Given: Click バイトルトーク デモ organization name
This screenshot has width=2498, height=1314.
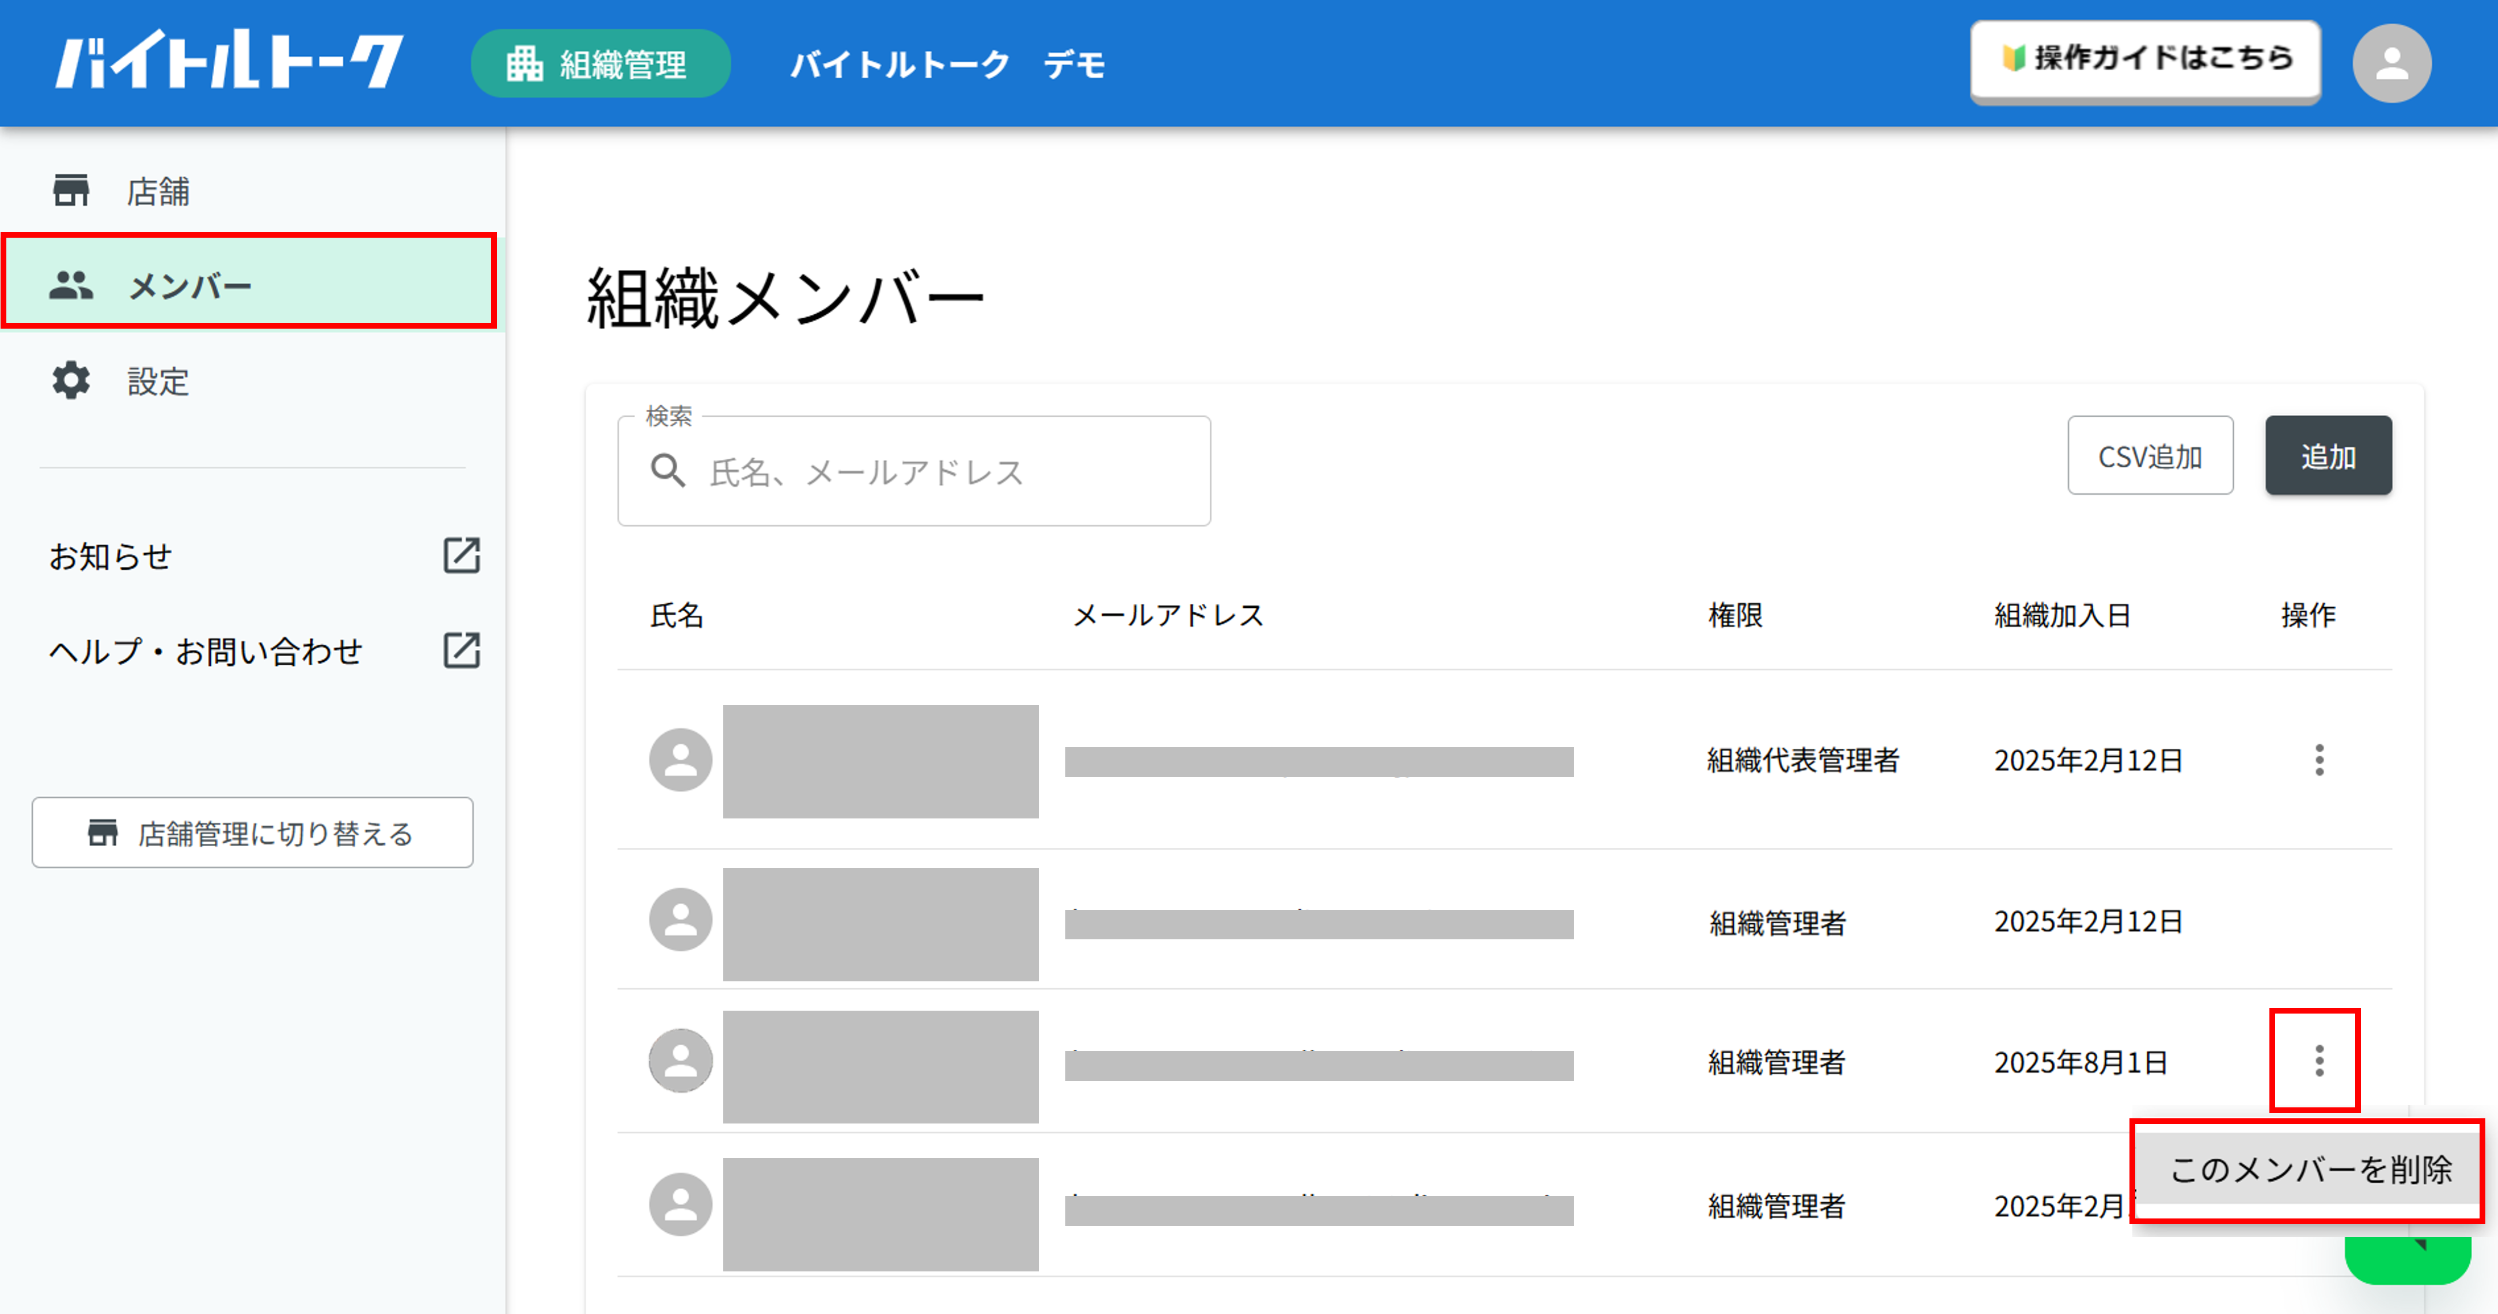Looking at the screenshot, I should tap(947, 65).
